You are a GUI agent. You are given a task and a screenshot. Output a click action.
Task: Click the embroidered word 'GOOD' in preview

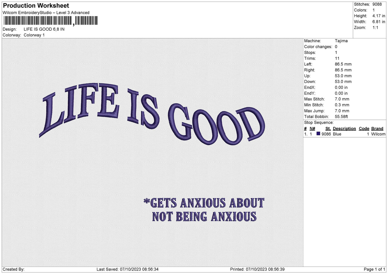(x=217, y=124)
